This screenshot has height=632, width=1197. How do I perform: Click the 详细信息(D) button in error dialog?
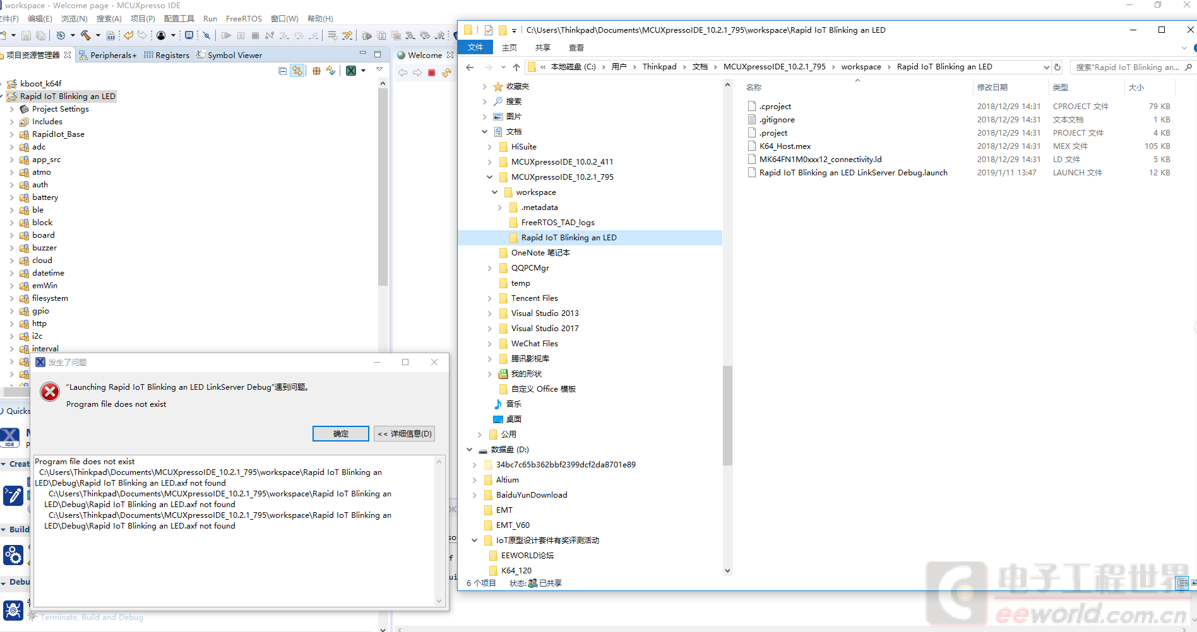point(405,434)
